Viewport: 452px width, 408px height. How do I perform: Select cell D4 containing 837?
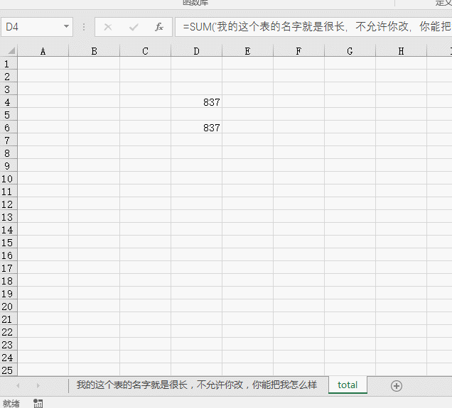click(x=197, y=102)
